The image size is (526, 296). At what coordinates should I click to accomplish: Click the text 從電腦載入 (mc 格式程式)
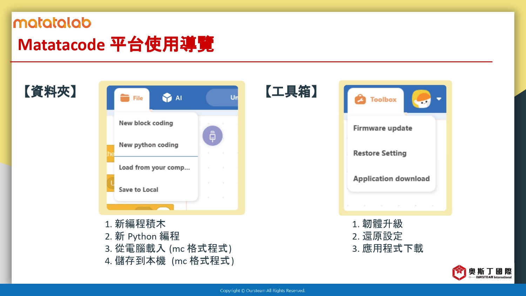pos(174,248)
